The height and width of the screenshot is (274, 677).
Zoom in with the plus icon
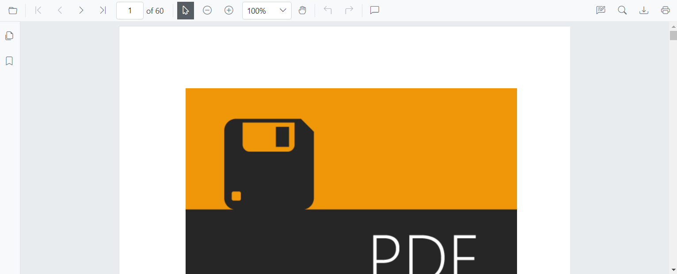[229, 11]
